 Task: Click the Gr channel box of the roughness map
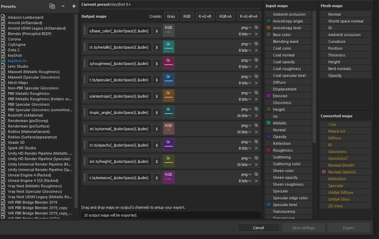[x=168, y=63]
